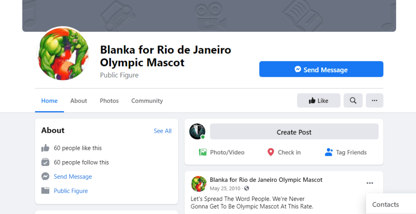
Task: Open the post's three-dot options menu
Action: pos(370,183)
